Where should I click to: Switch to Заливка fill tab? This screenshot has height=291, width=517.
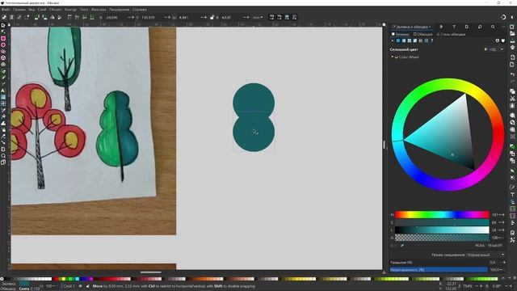pos(400,34)
